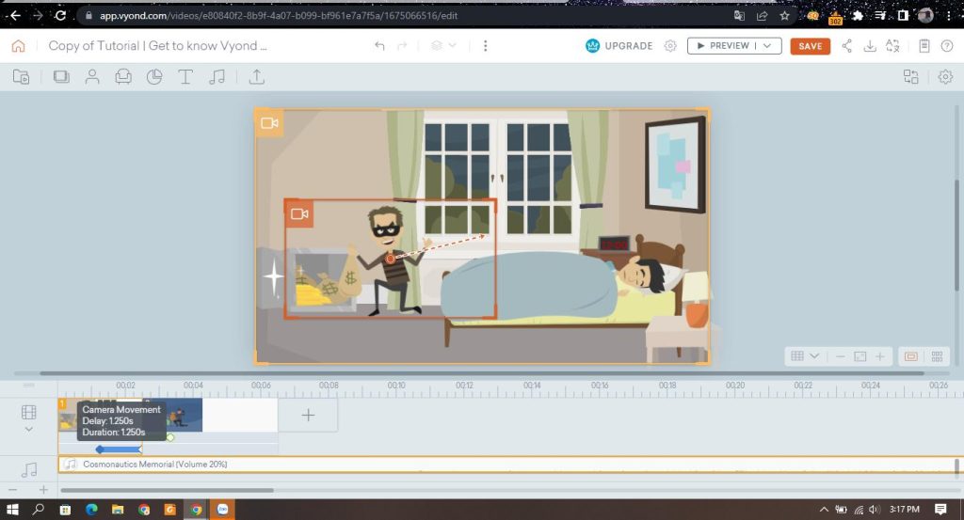Click the audio track music note icon

29,469
